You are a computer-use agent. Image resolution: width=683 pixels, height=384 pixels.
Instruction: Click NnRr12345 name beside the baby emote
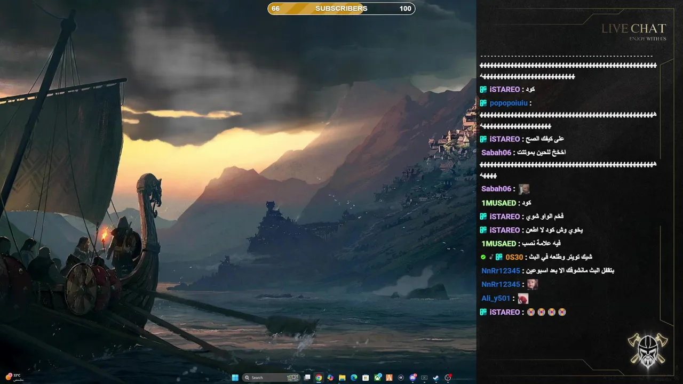click(x=501, y=285)
